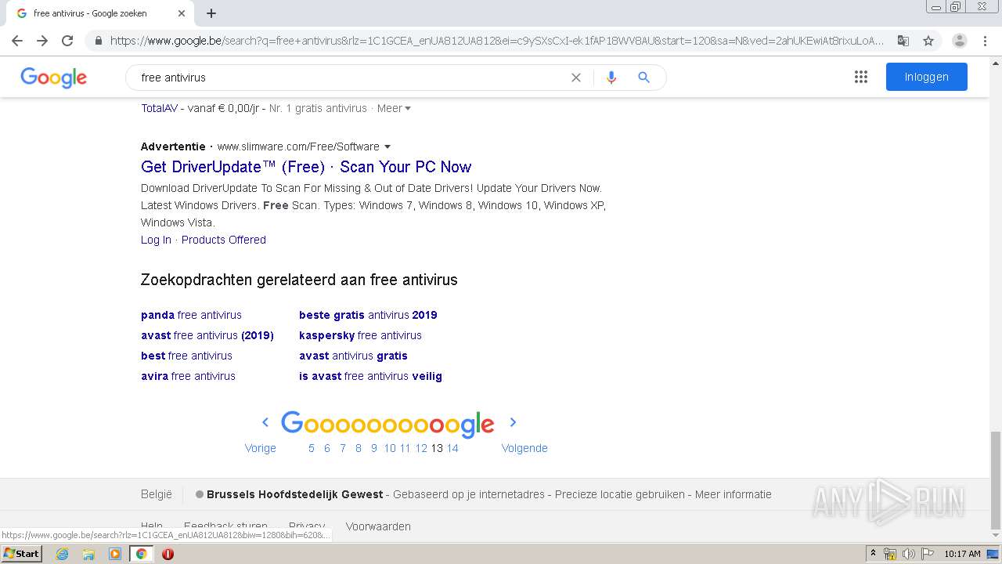Jump to results page 5
The width and height of the screenshot is (1002, 564).
(x=312, y=448)
